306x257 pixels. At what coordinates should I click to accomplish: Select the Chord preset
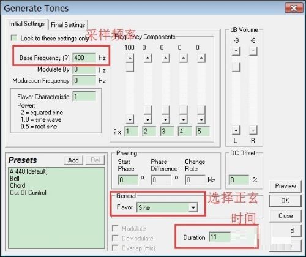[18, 185]
